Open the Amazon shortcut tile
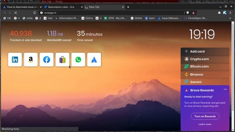The image size is (235, 132). (x=31, y=59)
